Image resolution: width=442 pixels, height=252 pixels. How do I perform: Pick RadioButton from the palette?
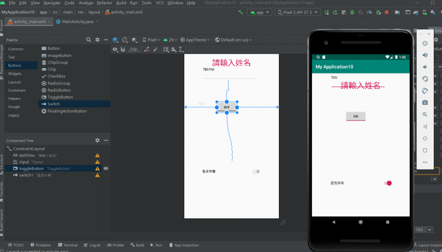click(59, 90)
